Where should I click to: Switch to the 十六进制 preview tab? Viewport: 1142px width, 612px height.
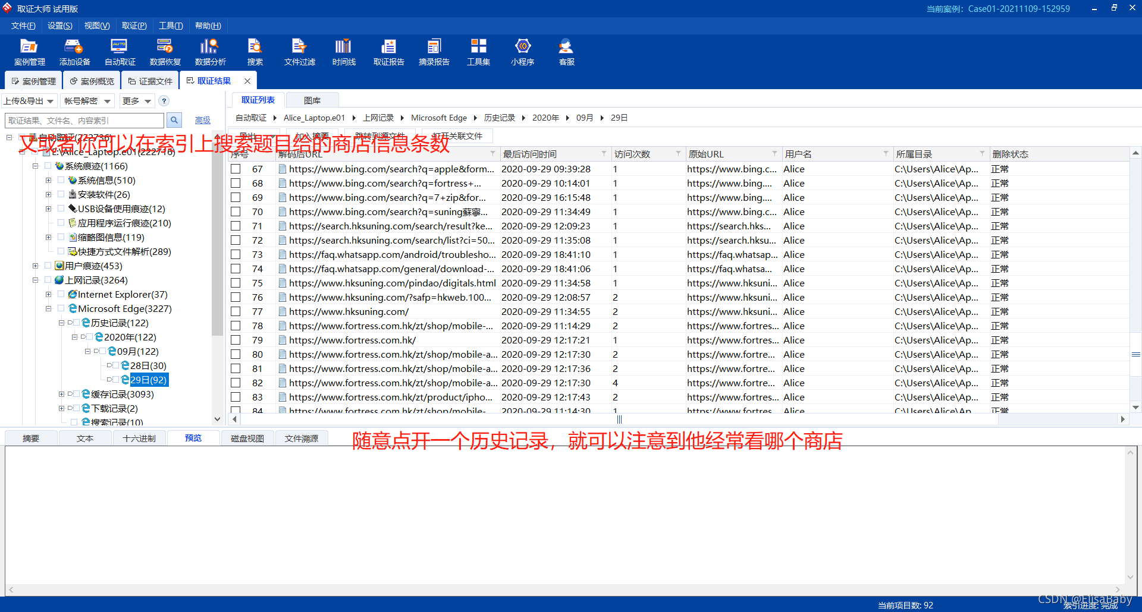coord(139,439)
